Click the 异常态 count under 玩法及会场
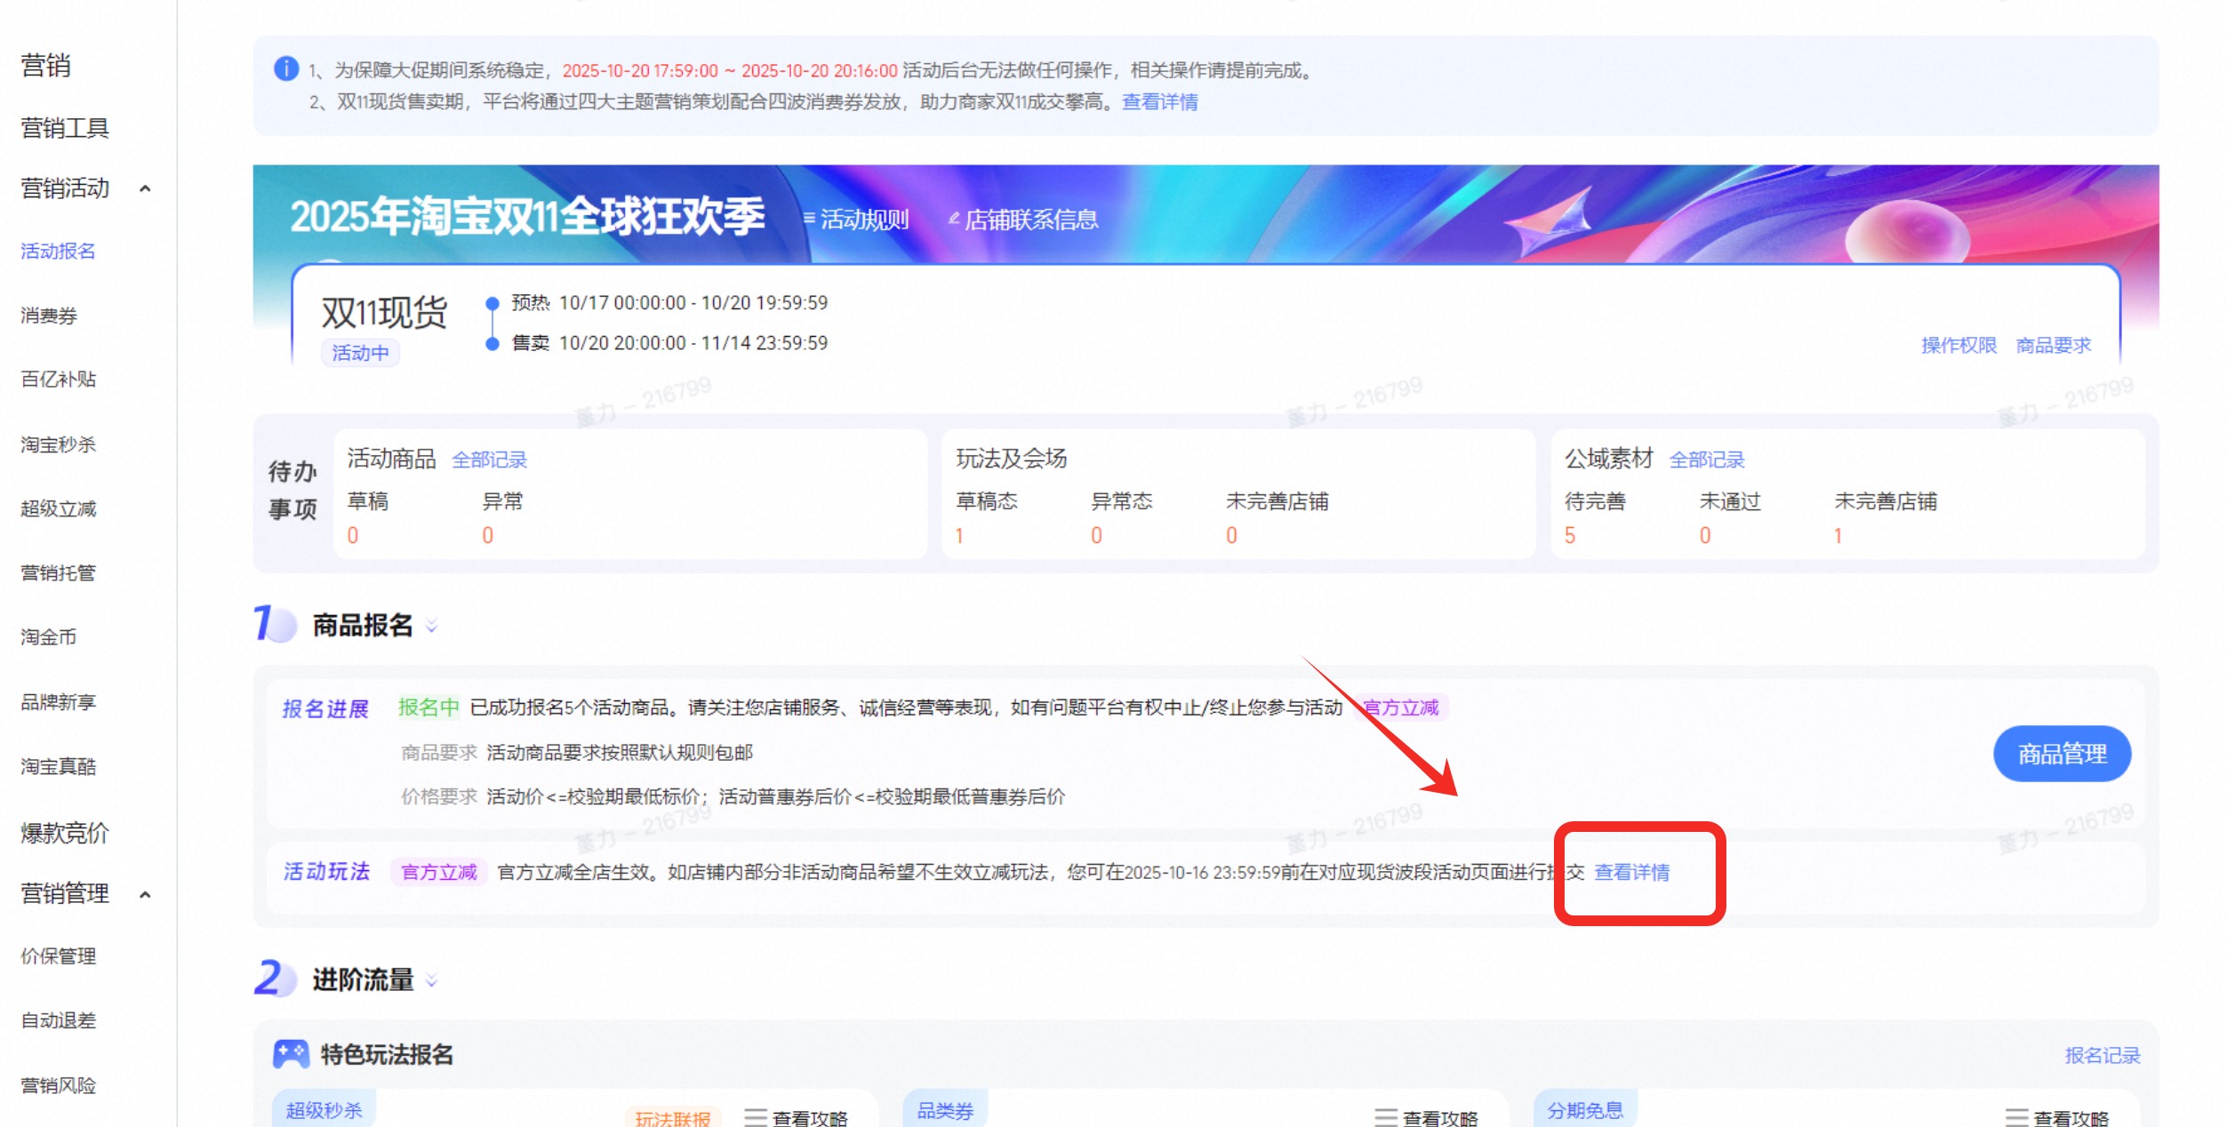Screen dimensions: 2226x1127 pyautogui.click(x=1096, y=535)
